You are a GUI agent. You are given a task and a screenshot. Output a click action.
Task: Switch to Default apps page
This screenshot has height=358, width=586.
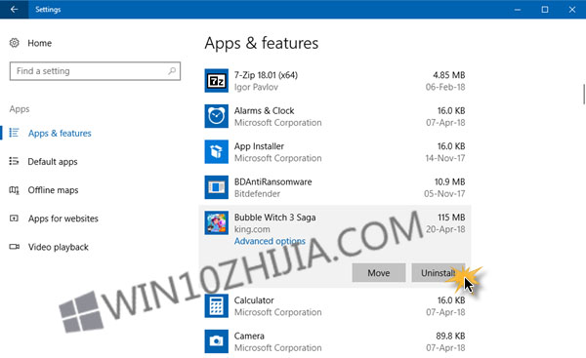click(53, 162)
